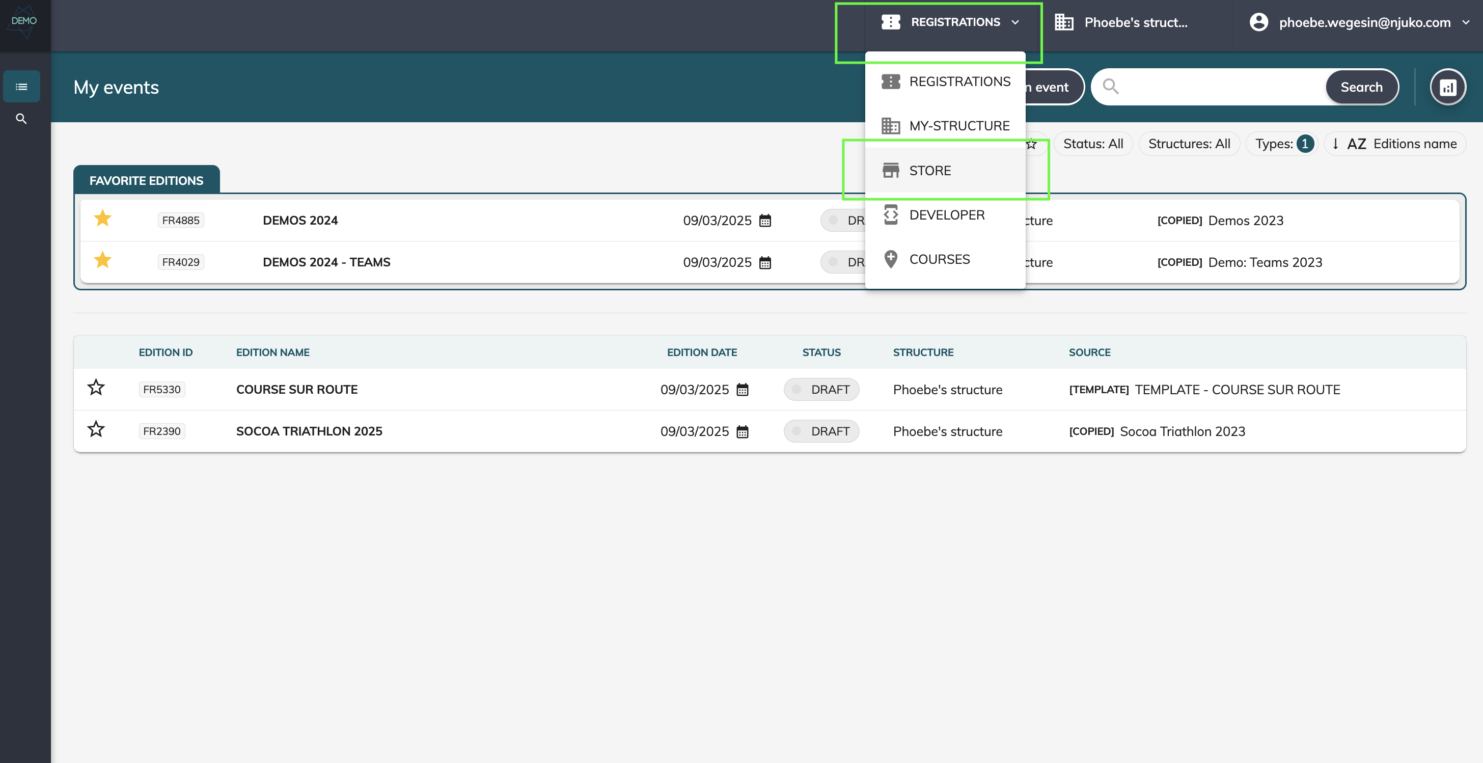
Task: Open calendar icon for COURSE SUR ROUTE
Action: pos(743,390)
